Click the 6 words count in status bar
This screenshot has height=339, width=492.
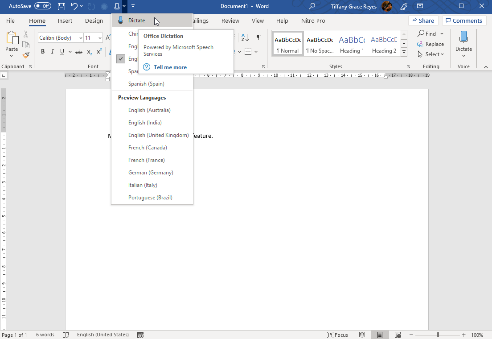45,335
